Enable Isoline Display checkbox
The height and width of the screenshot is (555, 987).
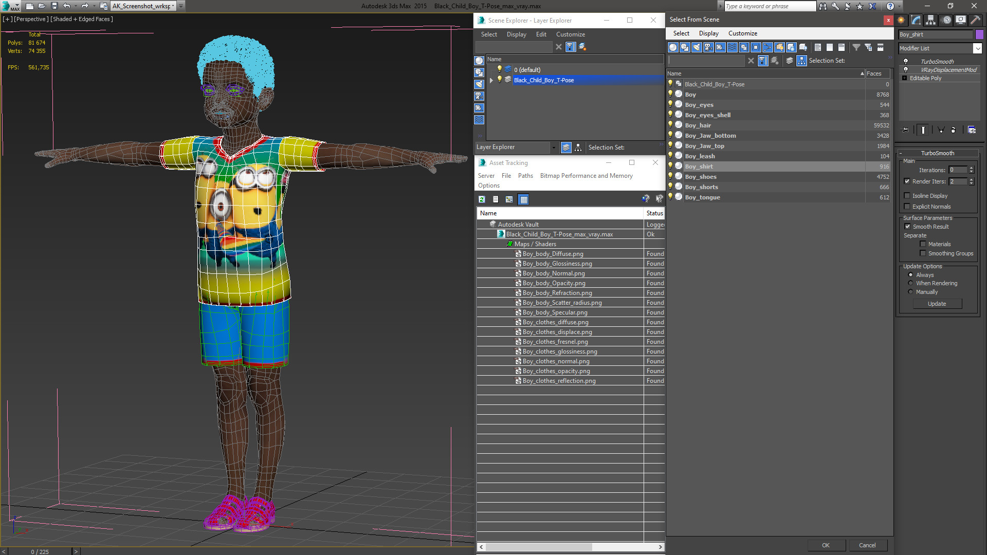tap(907, 196)
